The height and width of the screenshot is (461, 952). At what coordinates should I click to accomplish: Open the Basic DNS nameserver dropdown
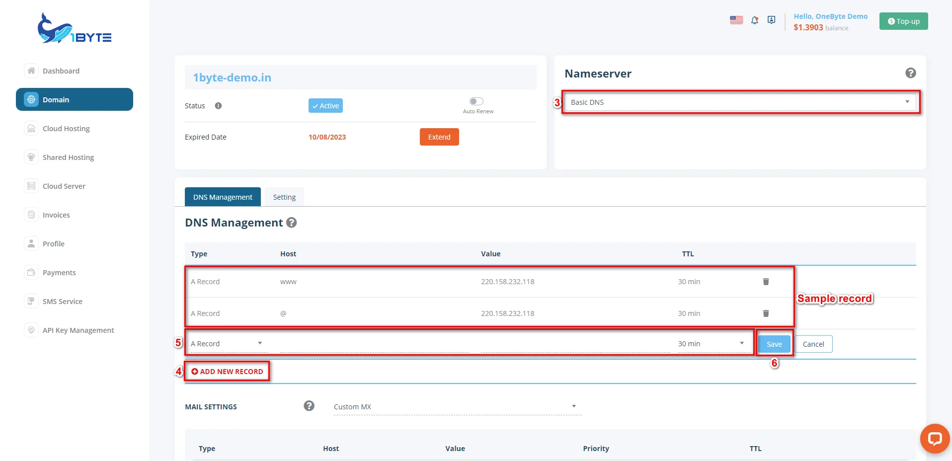pos(740,102)
